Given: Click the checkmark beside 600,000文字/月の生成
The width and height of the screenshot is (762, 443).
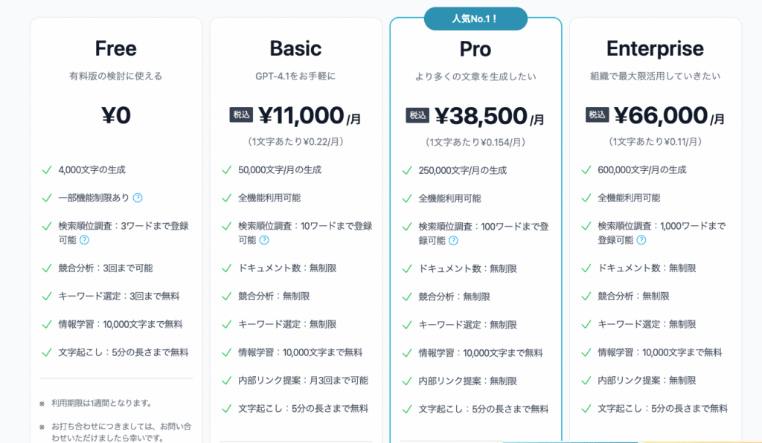Looking at the screenshot, I should (586, 169).
